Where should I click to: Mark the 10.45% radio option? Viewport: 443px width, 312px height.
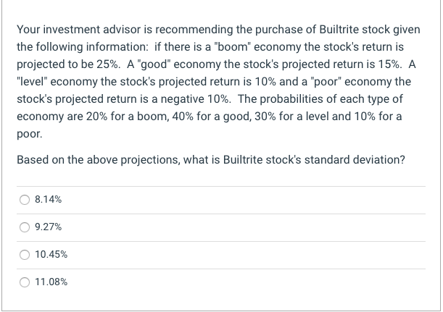(x=25, y=255)
